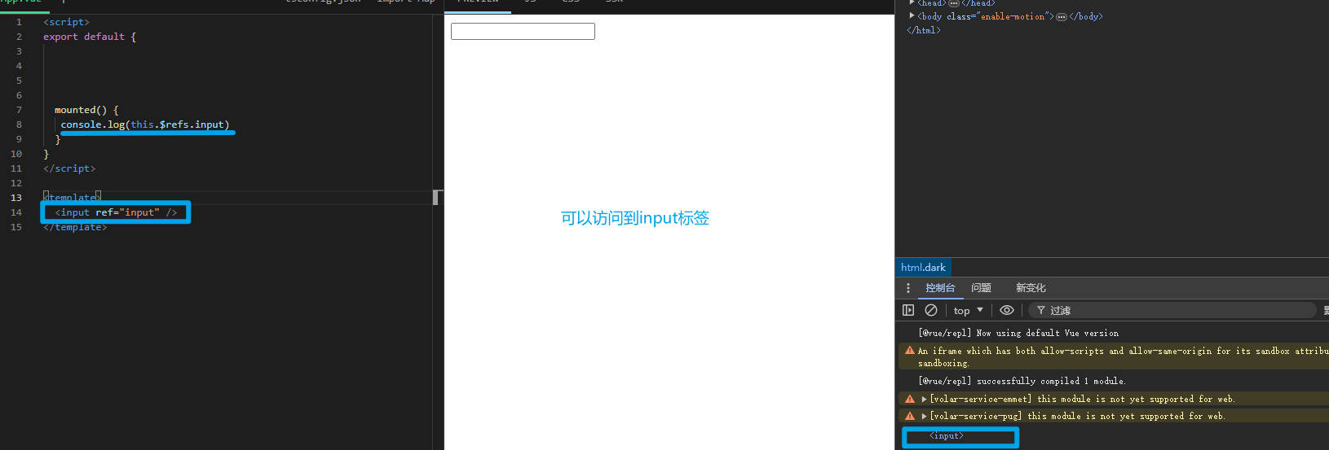This screenshot has width=1329, height=450.
Task: Click the opening <template> tag on line 13
Action: [73, 198]
